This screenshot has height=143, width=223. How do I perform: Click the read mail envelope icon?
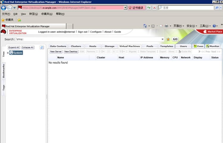pos(161,26)
